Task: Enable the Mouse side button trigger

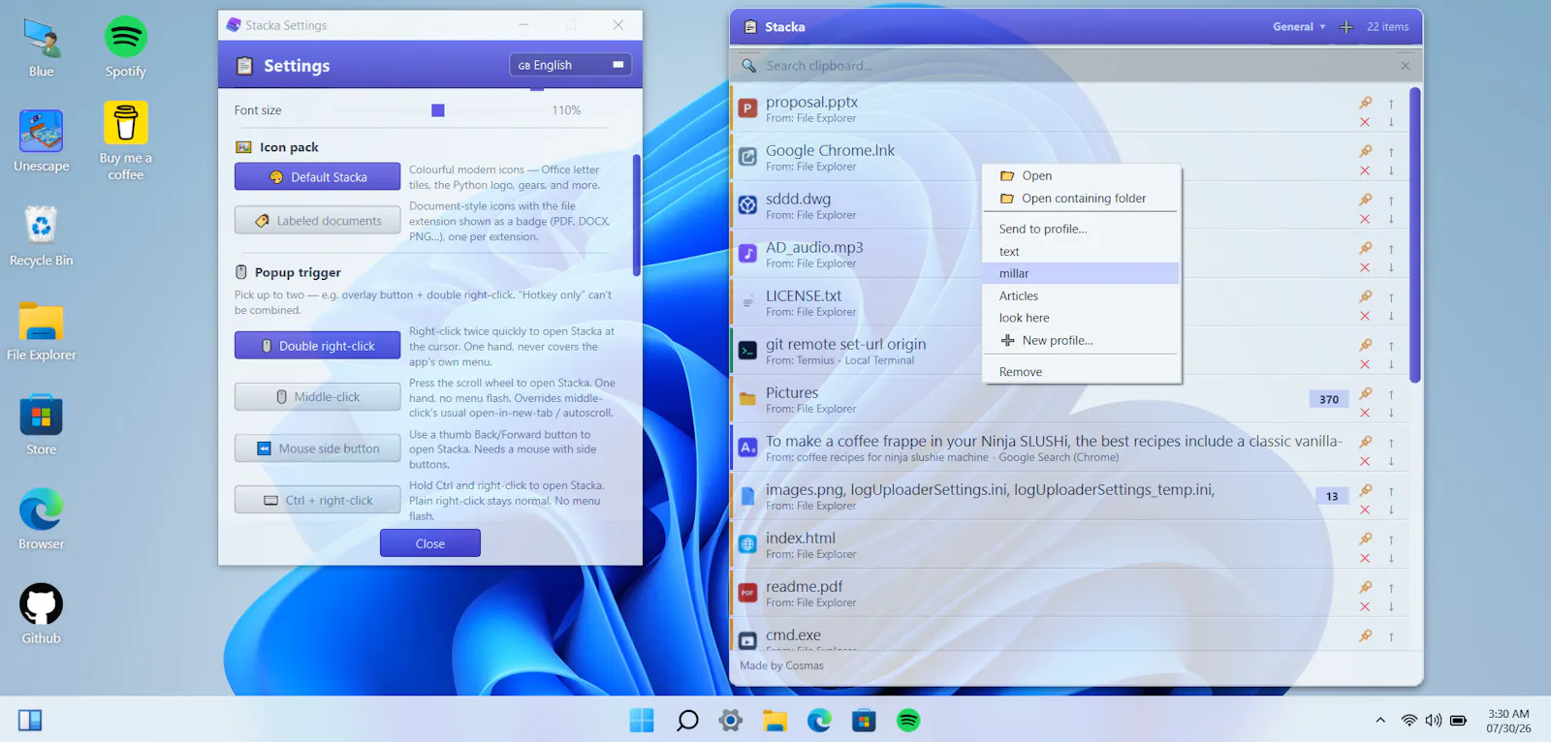Action: [317, 448]
